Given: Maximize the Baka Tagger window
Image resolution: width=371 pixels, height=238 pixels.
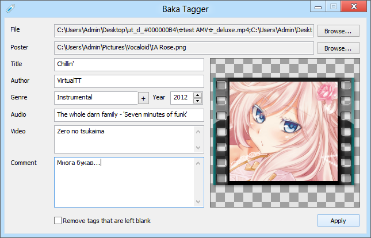Looking at the screenshot, I should coord(334,6).
